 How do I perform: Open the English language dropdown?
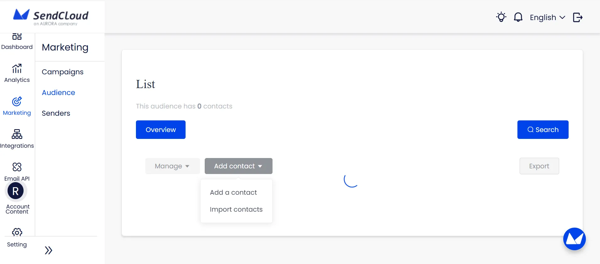click(x=547, y=18)
